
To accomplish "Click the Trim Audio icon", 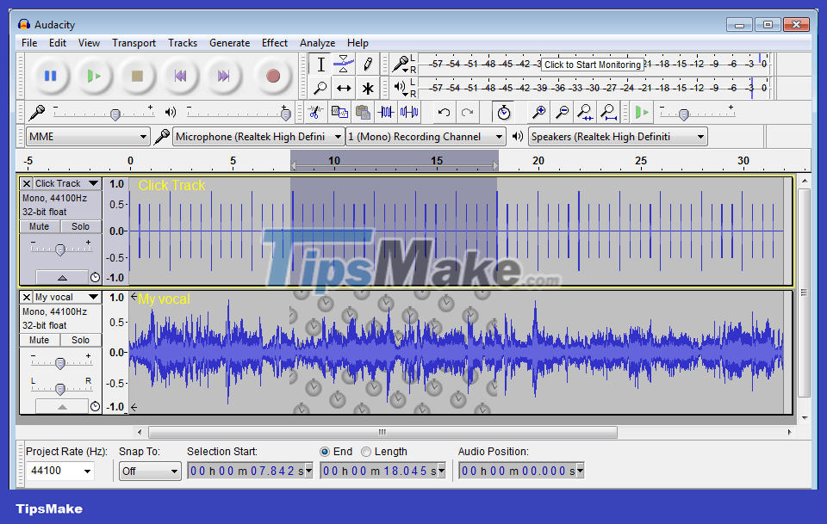I will [x=385, y=112].
